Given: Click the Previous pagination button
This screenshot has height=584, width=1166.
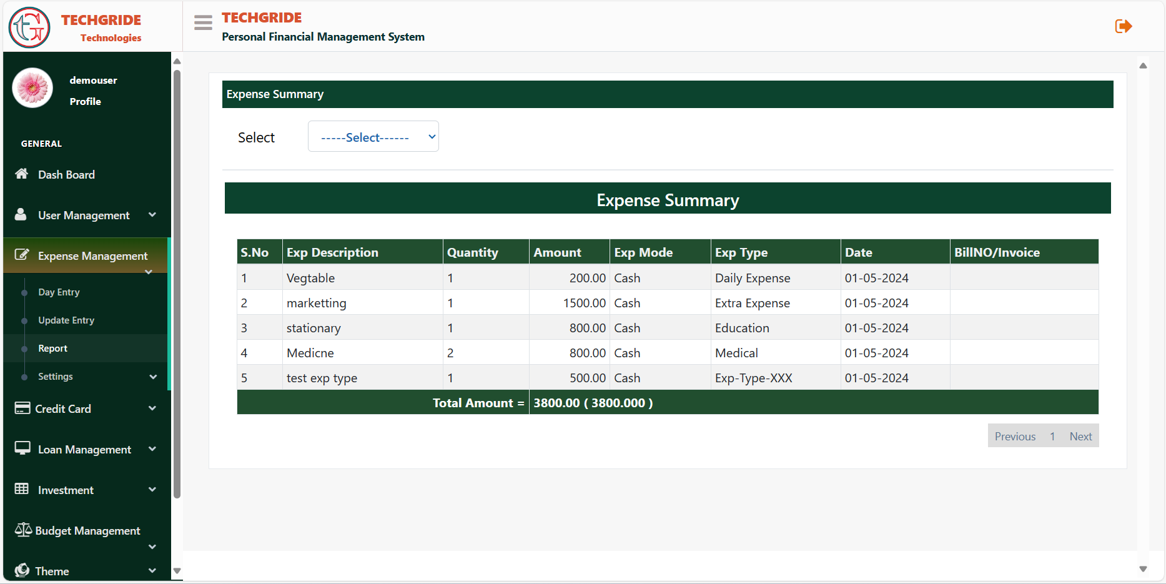Looking at the screenshot, I should [x=1015, y=437].
